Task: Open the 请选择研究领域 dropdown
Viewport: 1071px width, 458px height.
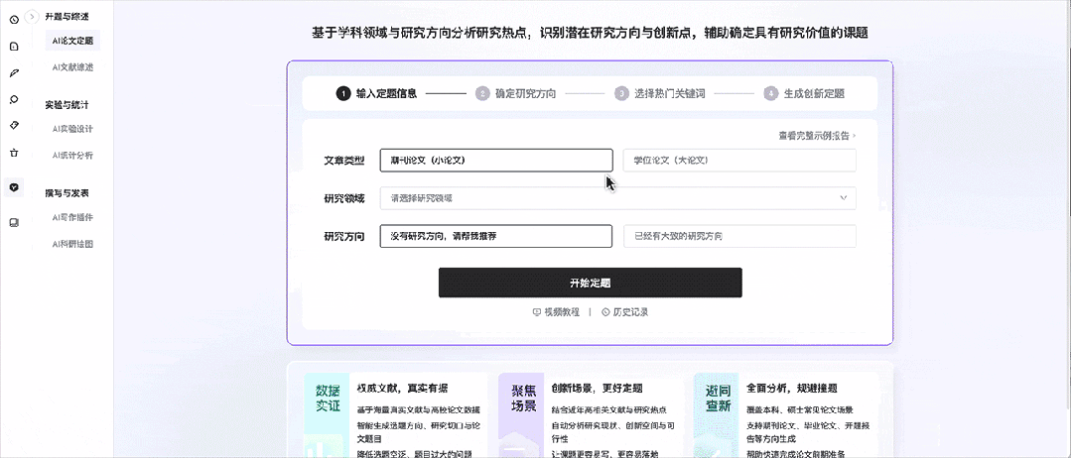Action: coord(617,198)
